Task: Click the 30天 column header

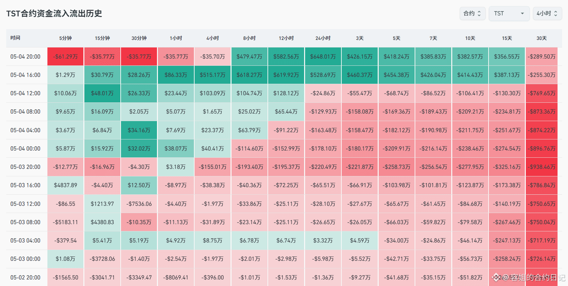Action: [542, 38]
